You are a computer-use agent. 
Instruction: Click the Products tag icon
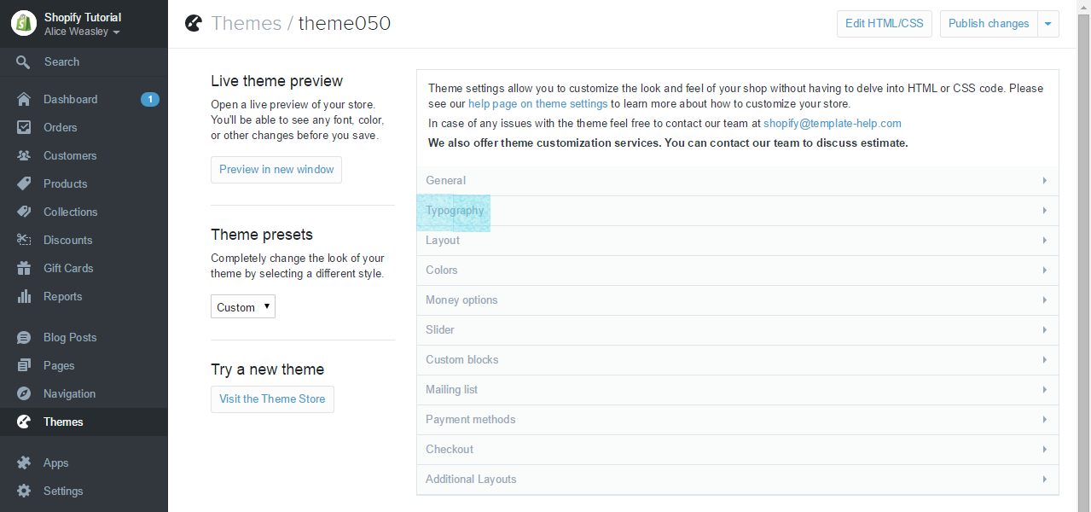click(x=24, y=183)
